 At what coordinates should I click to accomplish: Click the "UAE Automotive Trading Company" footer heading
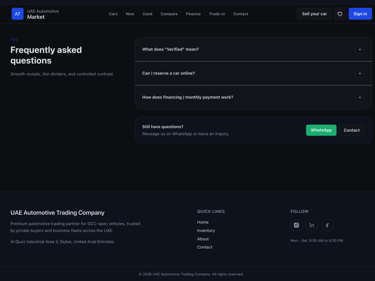57,213
